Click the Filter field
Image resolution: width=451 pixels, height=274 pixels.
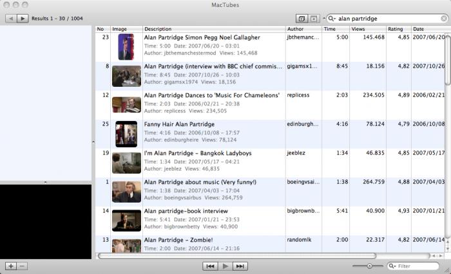413,266
